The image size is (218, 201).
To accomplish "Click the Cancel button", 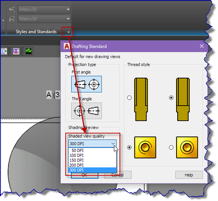I will [x=118, y=175].
